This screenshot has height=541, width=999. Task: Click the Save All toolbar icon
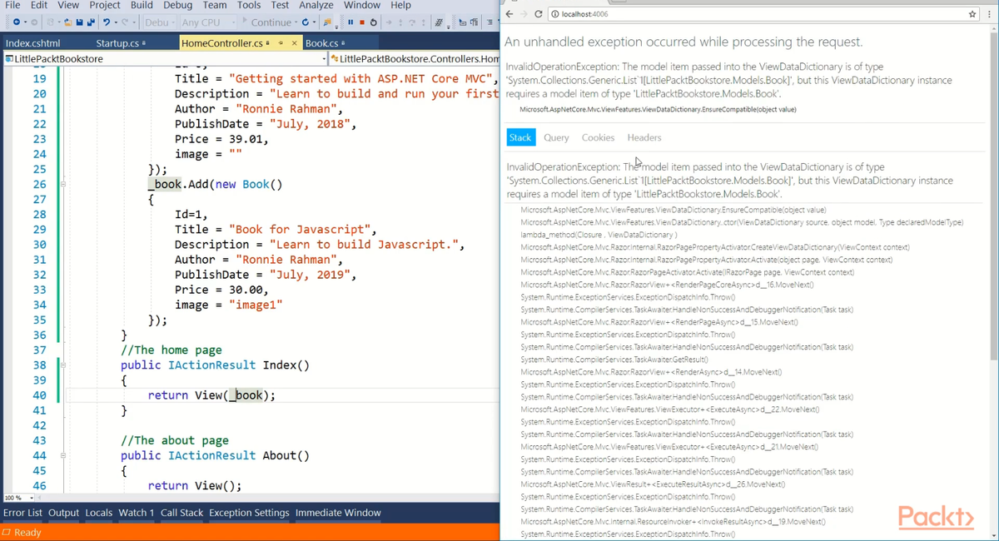(90, 22)
